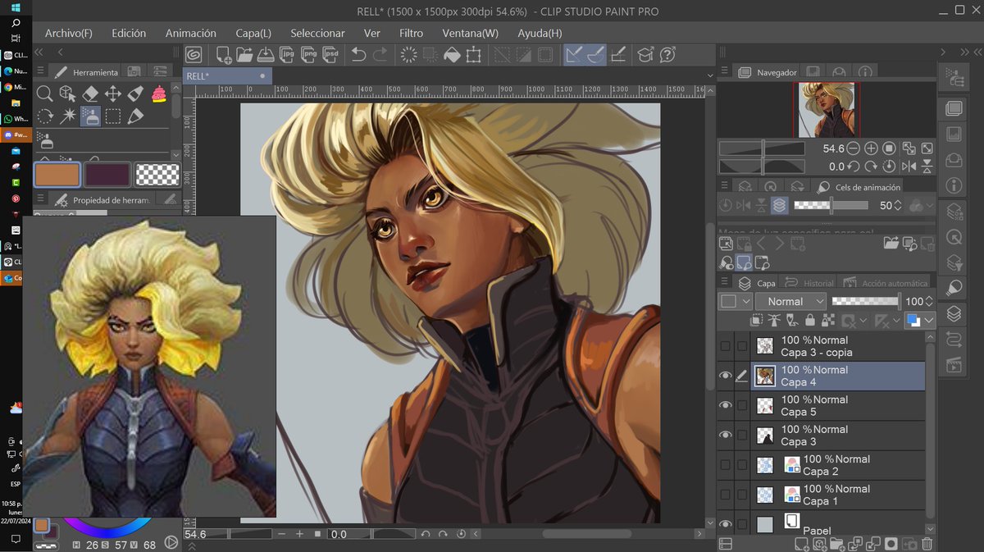Click the Clear (delete) icon

click(x=408, y=55)
